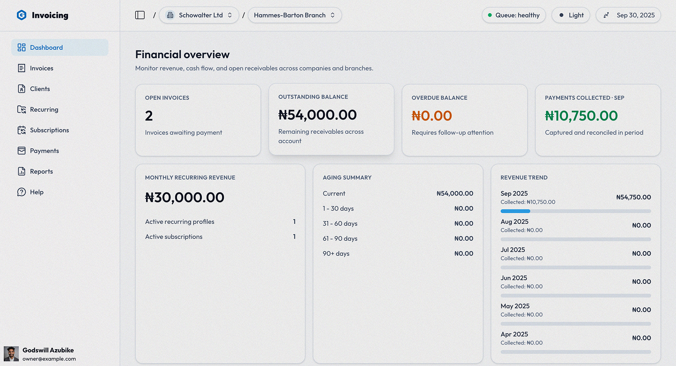Image resolution: width=676 pixels, height=366 pixels.
Task: Open the Sep 30, 2025 date picker
Action: pyautogui.click(x=628, y=15)
